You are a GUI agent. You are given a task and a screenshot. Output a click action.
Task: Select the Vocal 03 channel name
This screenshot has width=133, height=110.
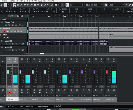(x=47, y=99)
